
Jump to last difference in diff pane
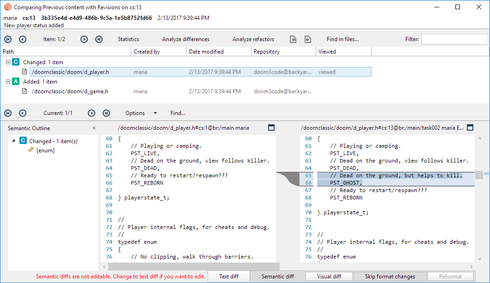coord(107,113)
